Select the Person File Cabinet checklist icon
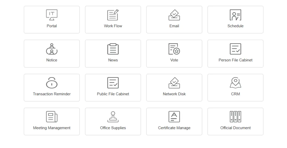 [x=235, y=49]
